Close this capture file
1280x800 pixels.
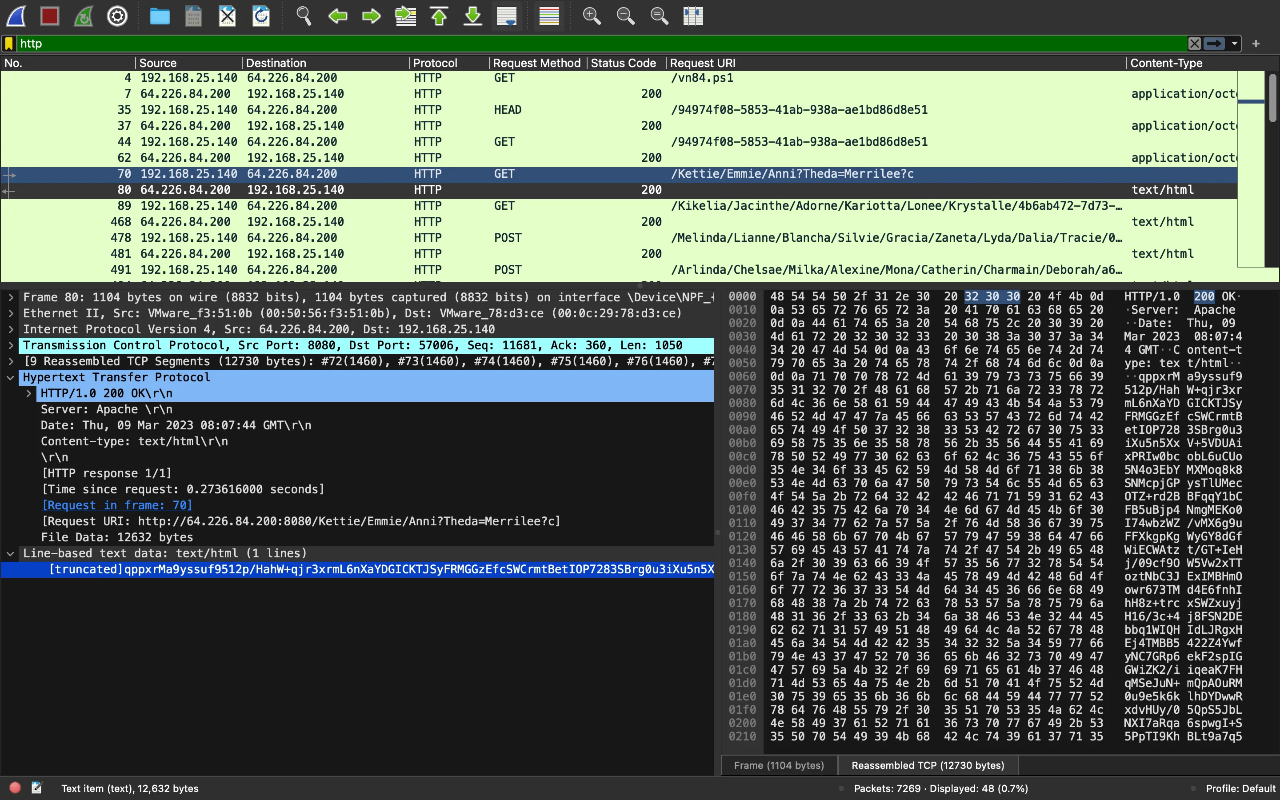tap(228, 16)
